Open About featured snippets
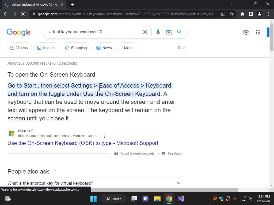The height and width of the screenshot is (205, 274). point(134,153)
